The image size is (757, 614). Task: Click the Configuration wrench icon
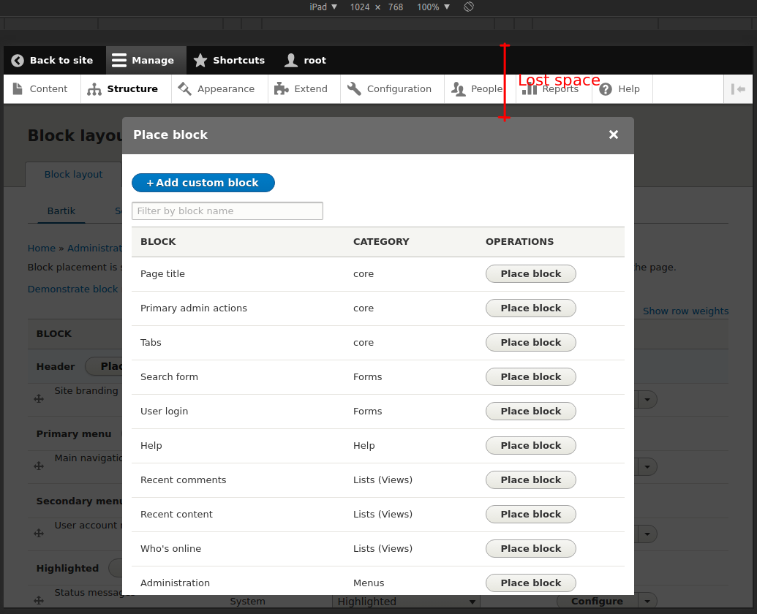(x=354, y=88)
